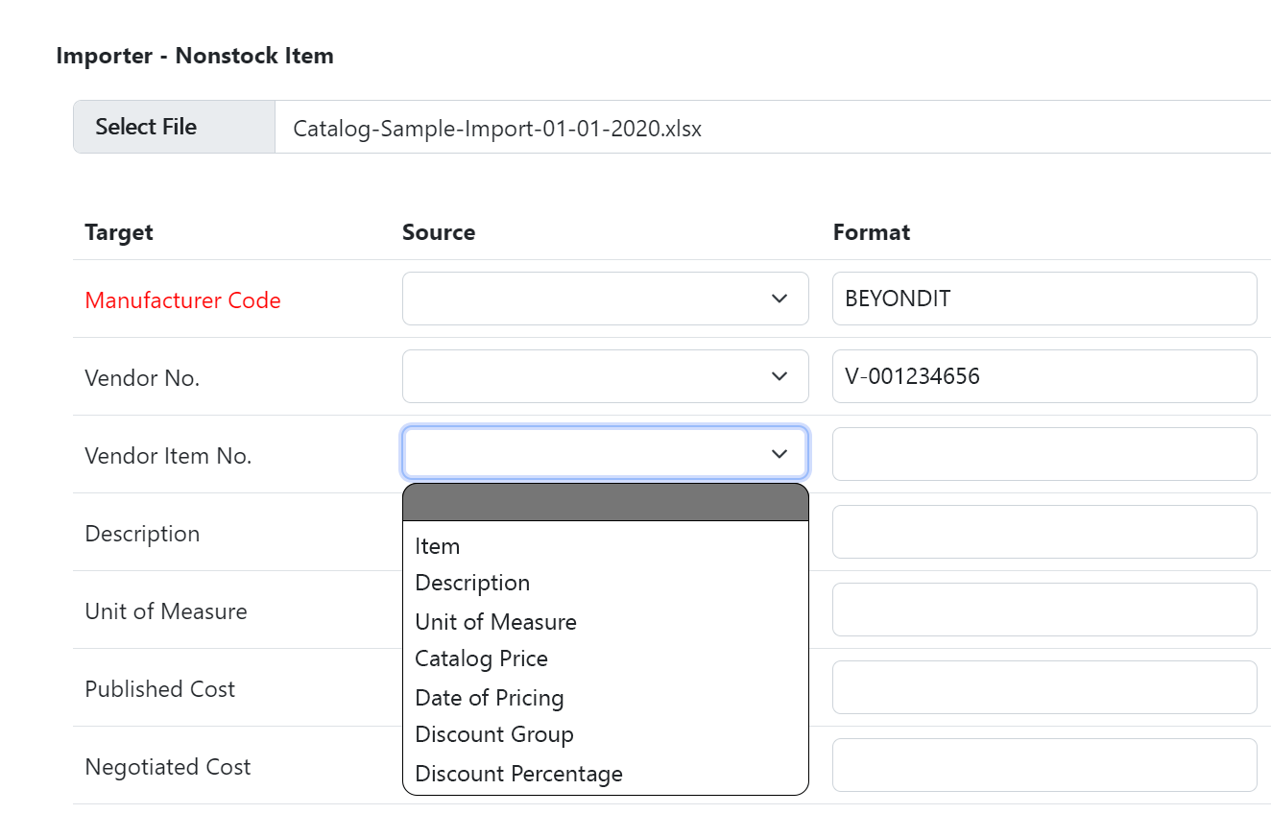Click the Published Cost format field
The height and width of the screenshot is (814, 1271).
click(x=1043, y=687)
